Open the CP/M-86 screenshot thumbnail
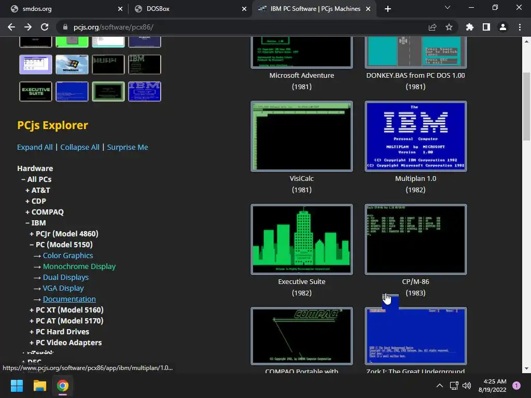The height and width of the screenshot is (398, 531). [415, 239]
